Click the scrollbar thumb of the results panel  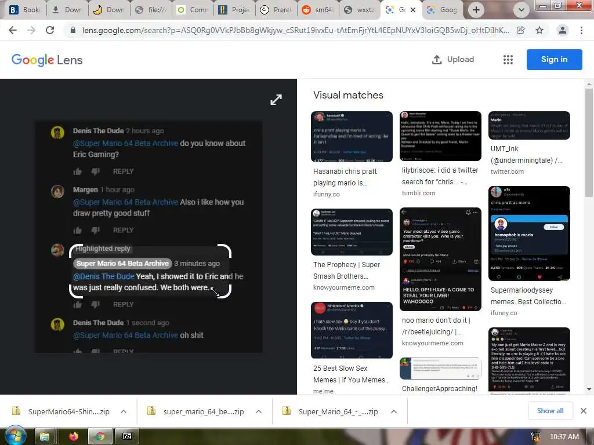(x=589, y=142)
